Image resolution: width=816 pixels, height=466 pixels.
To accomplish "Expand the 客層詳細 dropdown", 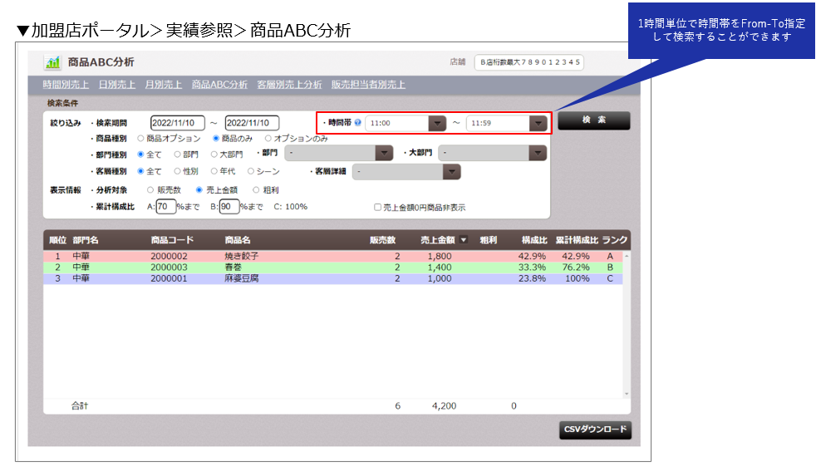I will pyautogui.click(x=452, y=172).
